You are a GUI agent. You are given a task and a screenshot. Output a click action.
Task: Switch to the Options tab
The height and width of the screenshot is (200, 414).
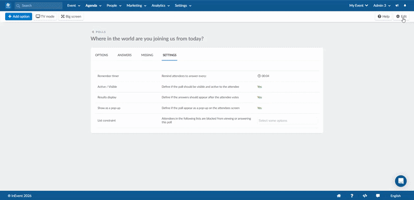click(x=101, y=55)
